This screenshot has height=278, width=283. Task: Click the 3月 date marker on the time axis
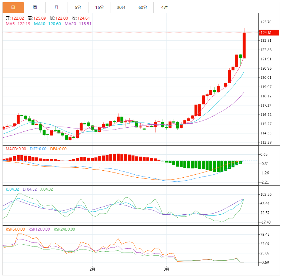(x=167, y=269)
